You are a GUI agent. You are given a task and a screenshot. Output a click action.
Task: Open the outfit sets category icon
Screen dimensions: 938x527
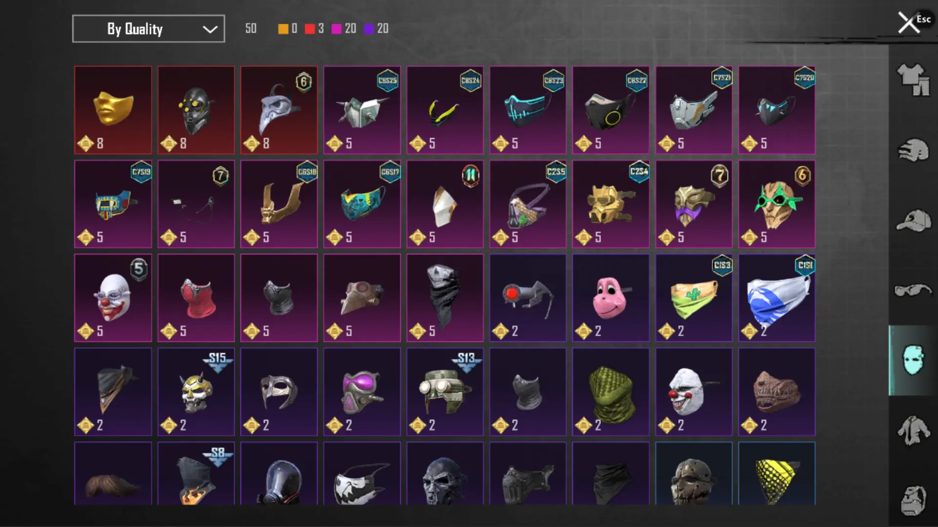[x=913, y=80]
